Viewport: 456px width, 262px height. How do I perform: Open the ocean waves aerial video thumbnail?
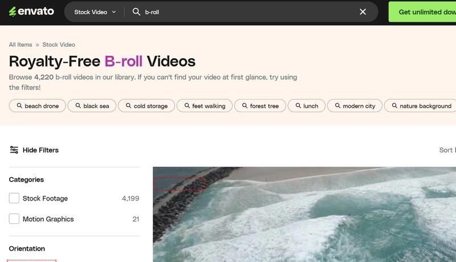304,214
